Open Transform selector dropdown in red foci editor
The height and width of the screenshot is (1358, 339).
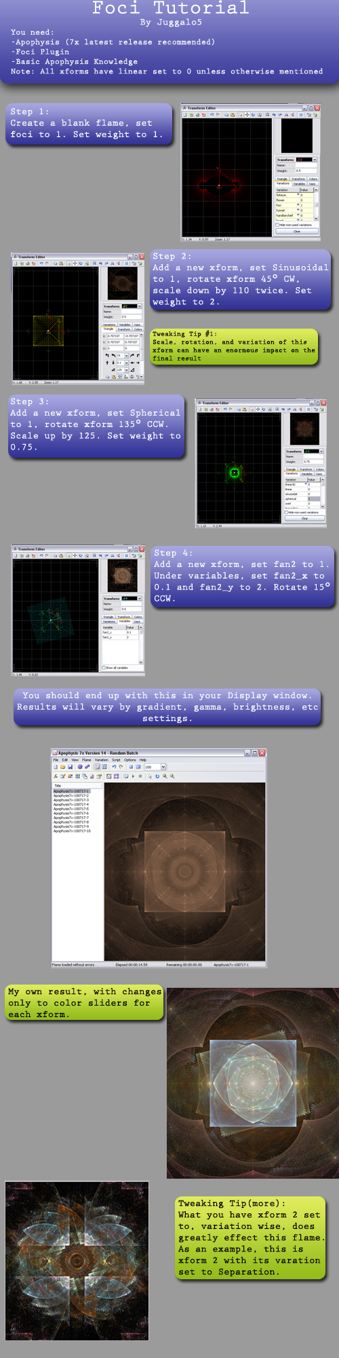tap(315, 160)
